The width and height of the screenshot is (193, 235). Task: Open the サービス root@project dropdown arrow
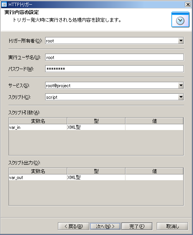point(181,85)
